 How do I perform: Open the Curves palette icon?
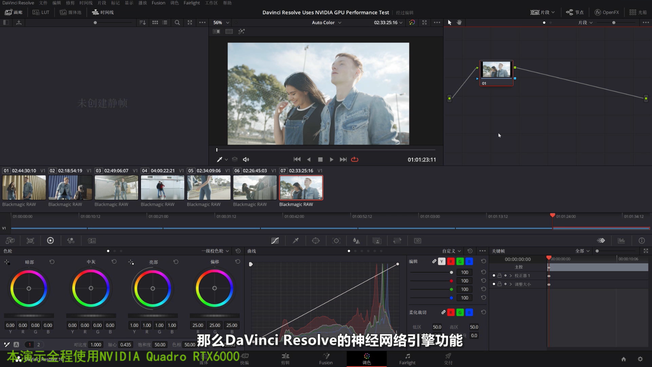coord(275,241)
